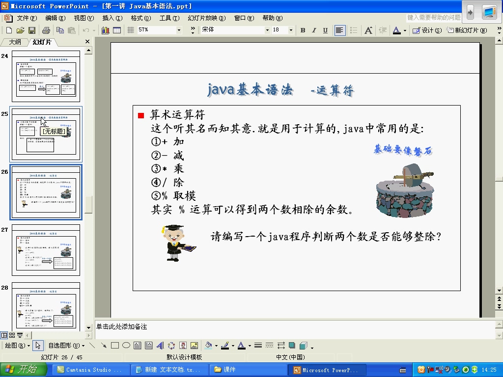The height and width of the screenshot is (377, 503).
Task: Toggle italic formatting
Action: (x=314, y=30)
